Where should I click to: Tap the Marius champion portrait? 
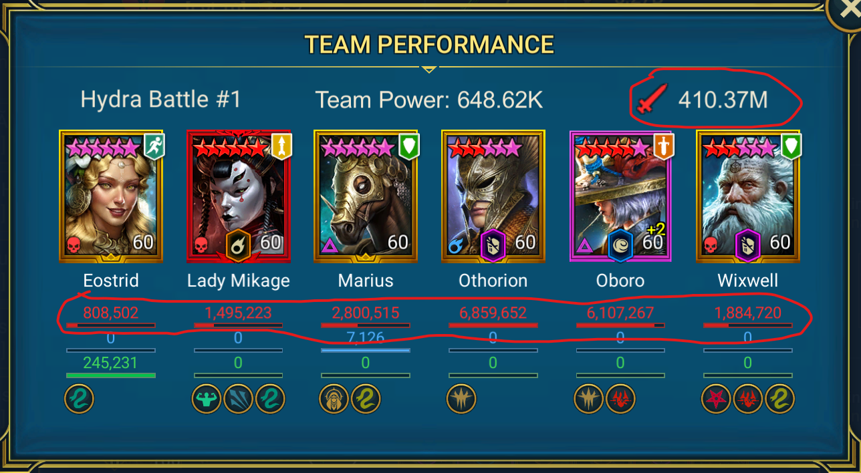click(366, 196)
